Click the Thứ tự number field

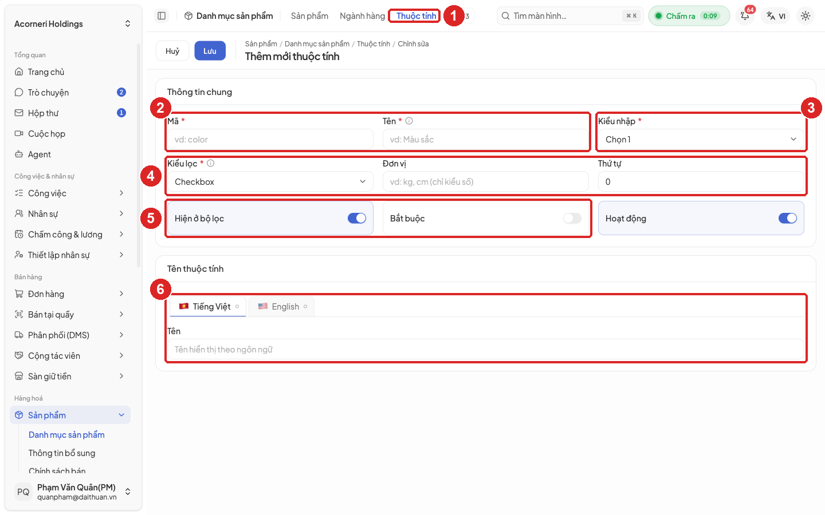[701, 182]
